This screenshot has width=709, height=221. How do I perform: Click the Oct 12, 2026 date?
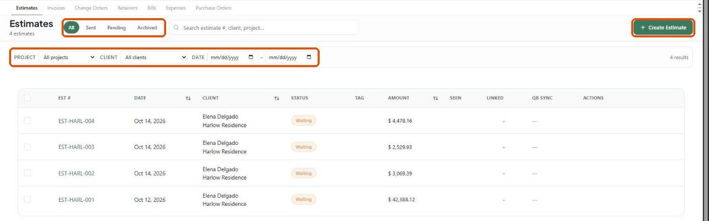point(150,200)
